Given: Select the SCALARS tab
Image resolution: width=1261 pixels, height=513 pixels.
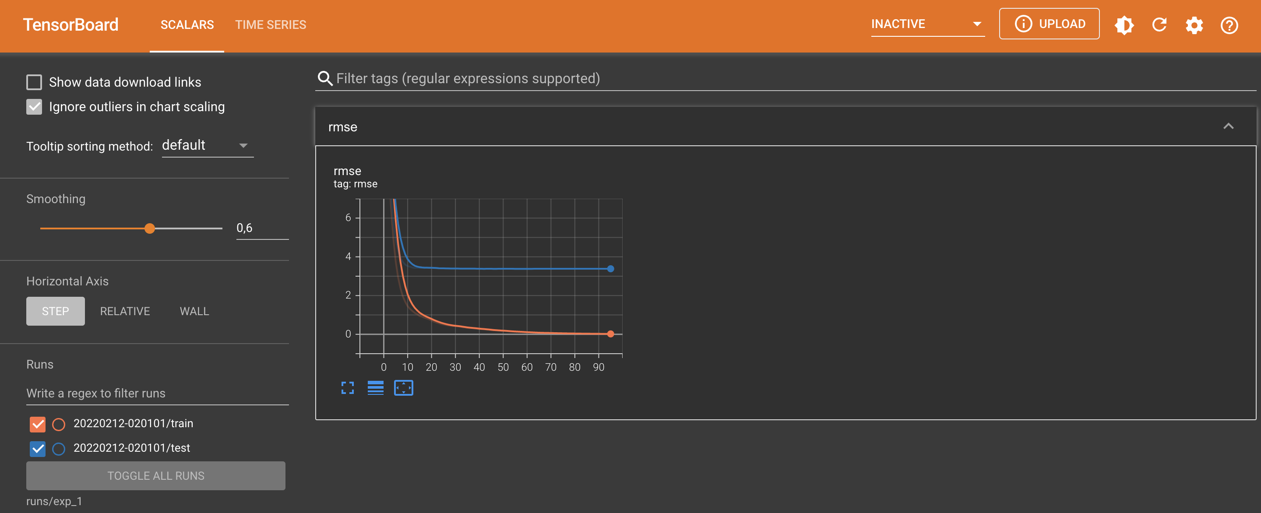Looking at the screenshot, I should pyautogui.click(x=187, y=25).
